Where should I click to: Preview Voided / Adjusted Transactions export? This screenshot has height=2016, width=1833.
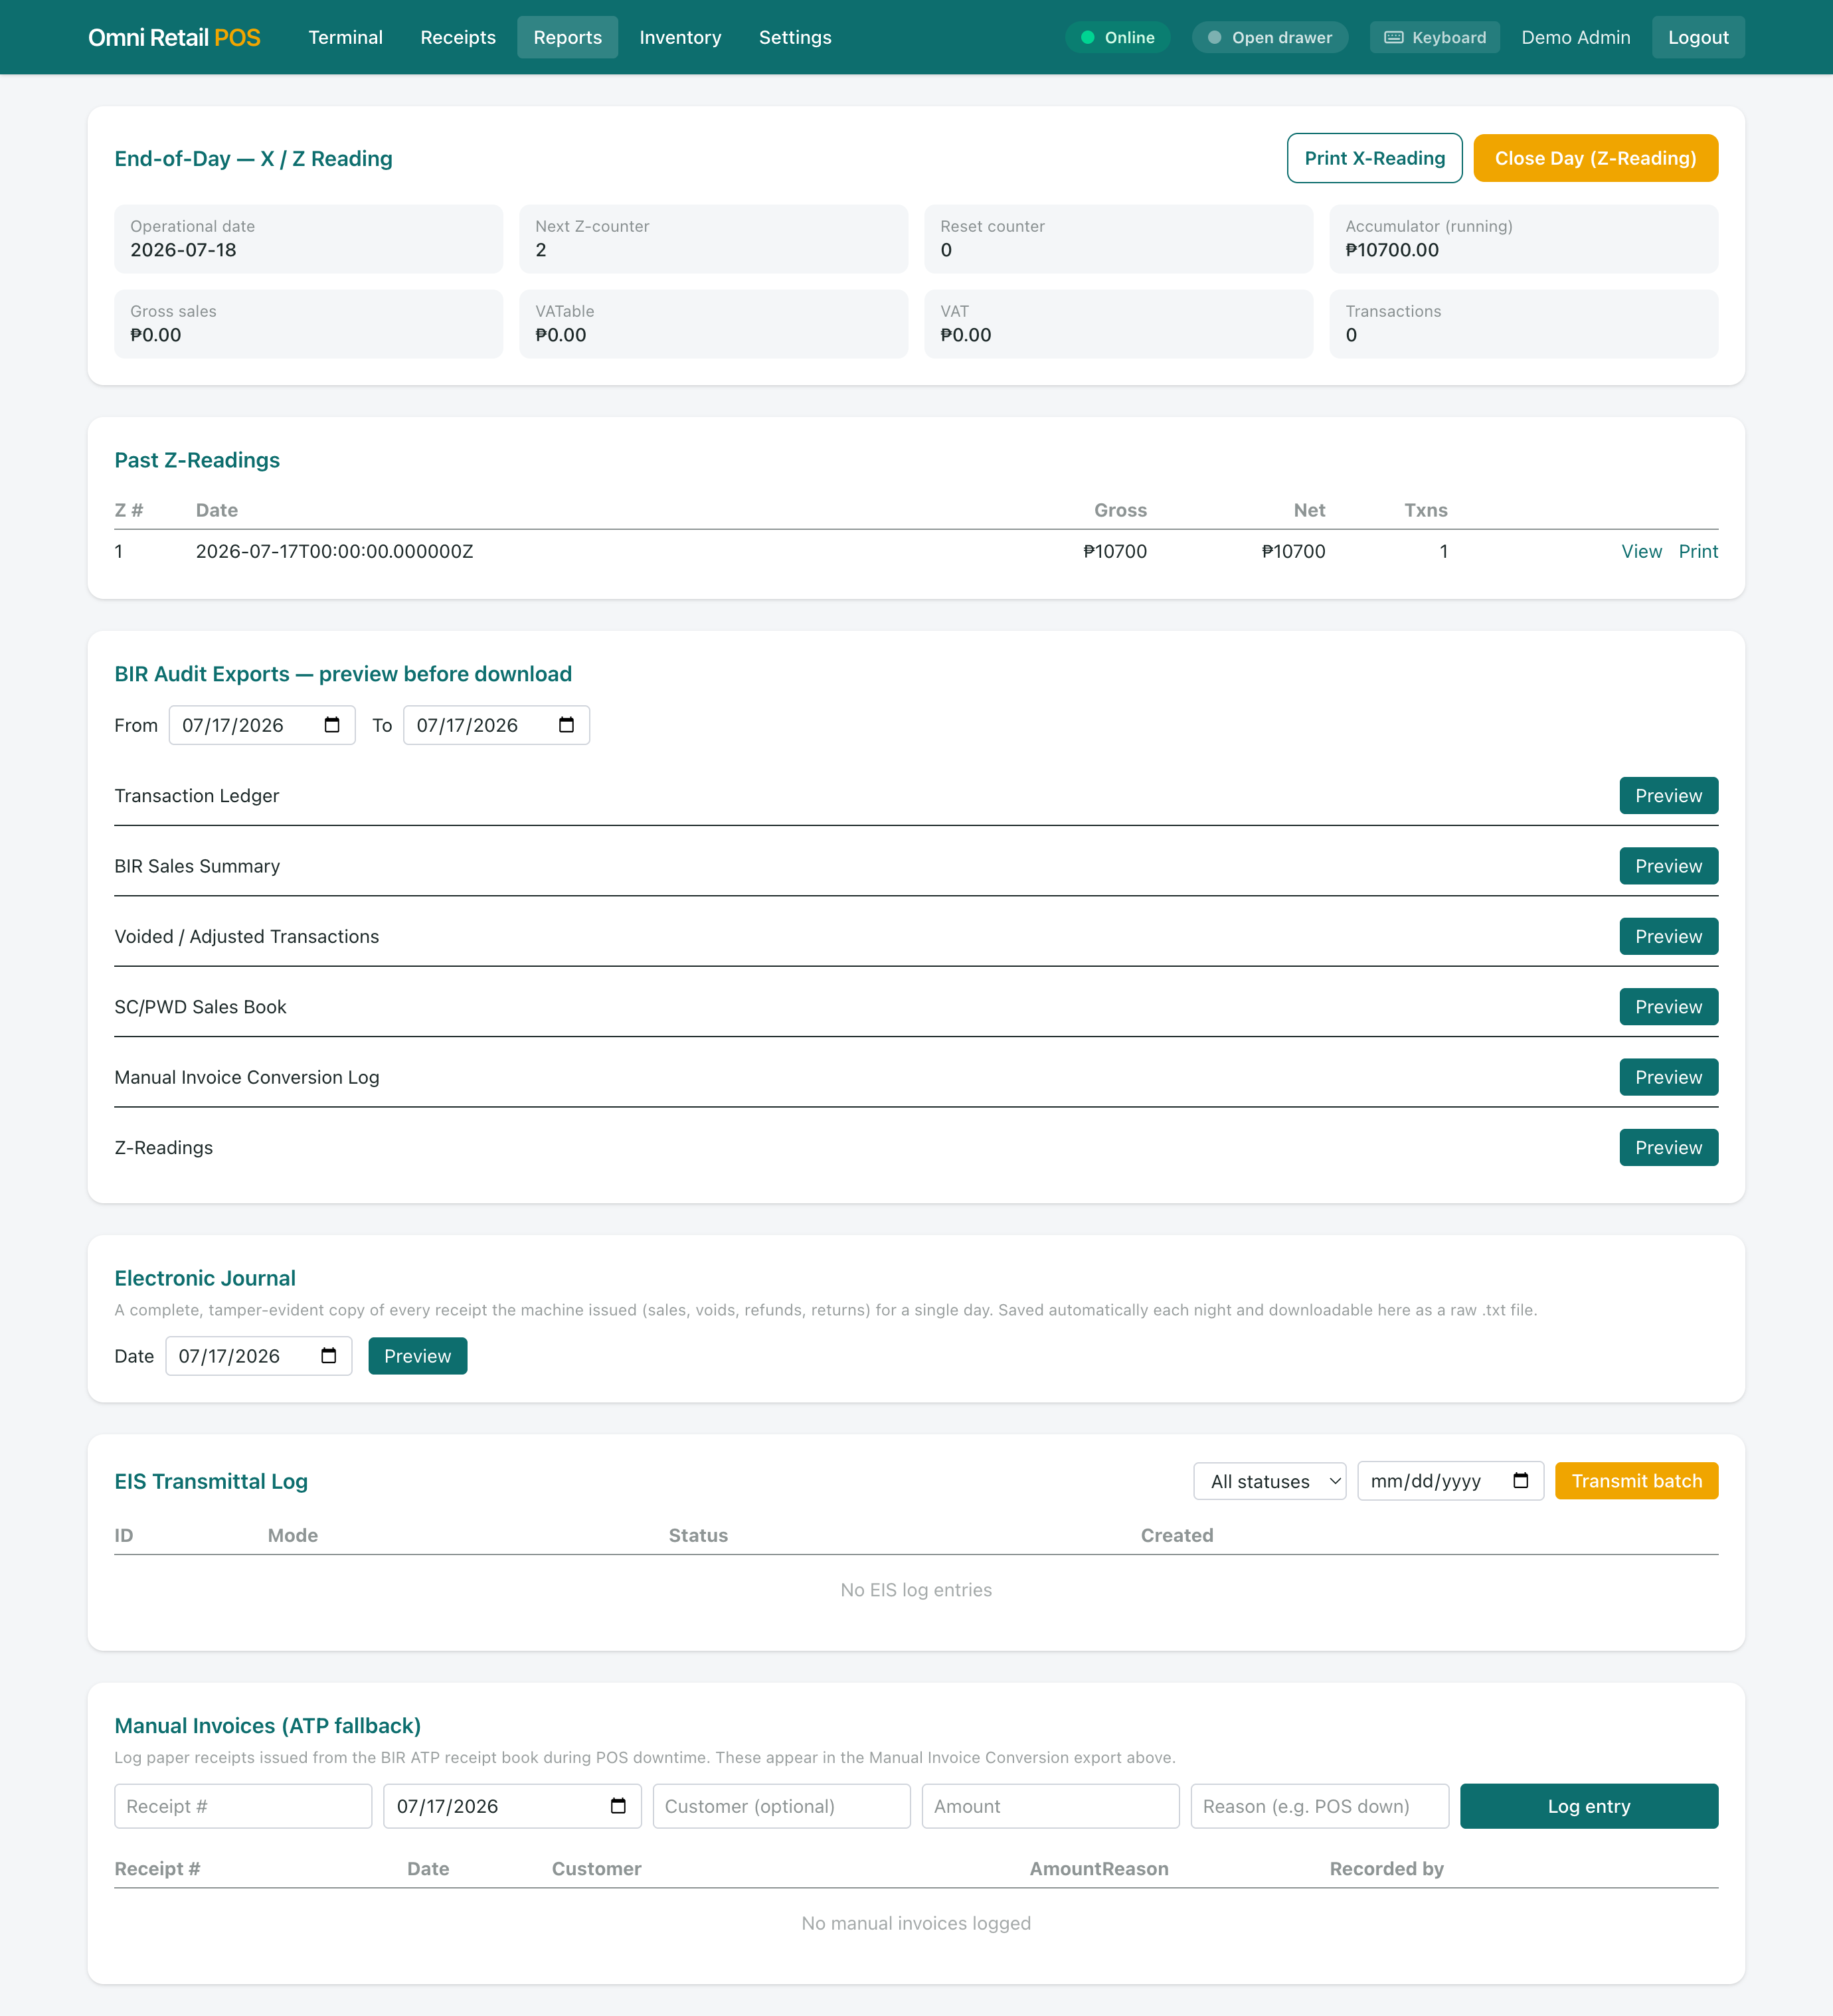(1668, 936)
